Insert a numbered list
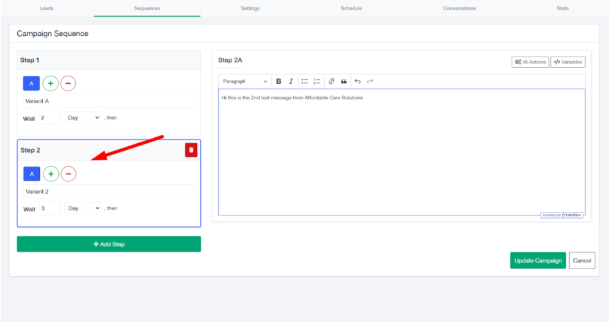The height and width of the screenshot is (322, 609). pos(317,81)
